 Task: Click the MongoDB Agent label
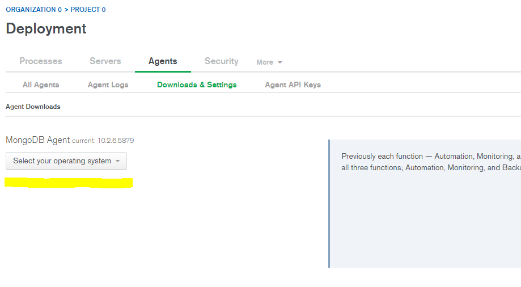[x=37, y=140]
